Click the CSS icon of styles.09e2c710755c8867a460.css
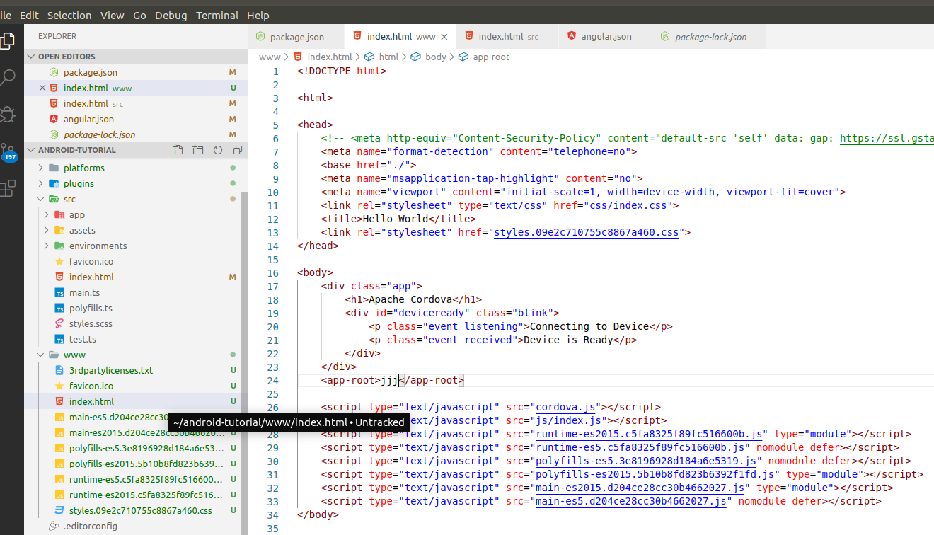 coord(59,510)
